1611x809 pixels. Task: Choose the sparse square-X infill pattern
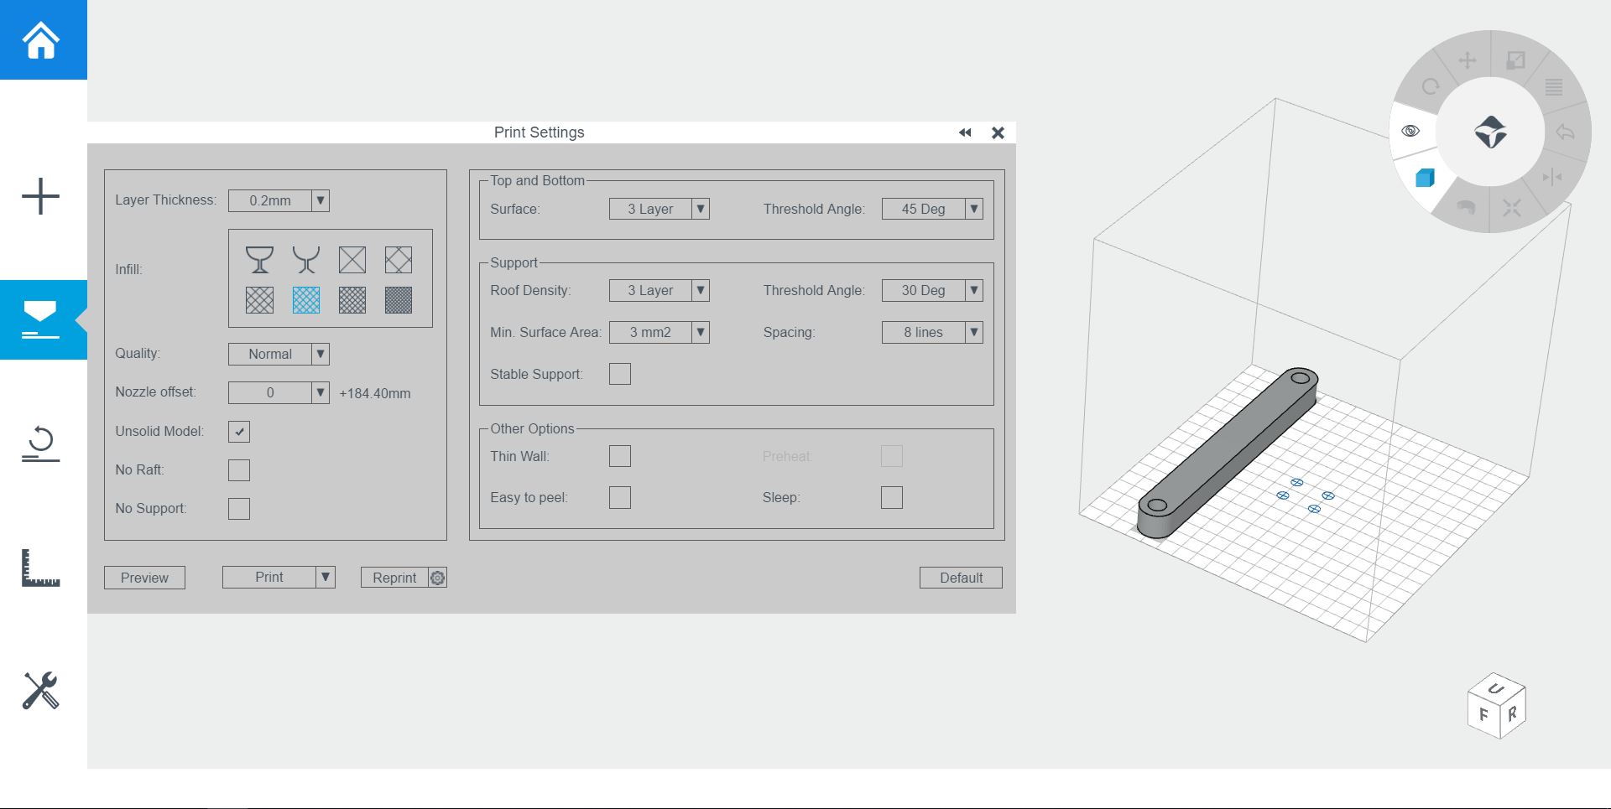[352, 260]
